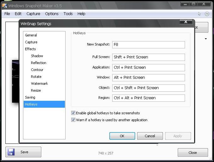Viewport: 214px width, 162px height.
Task: Click the clock timer icon in the menu bar
Action: [x=207, y=14]
